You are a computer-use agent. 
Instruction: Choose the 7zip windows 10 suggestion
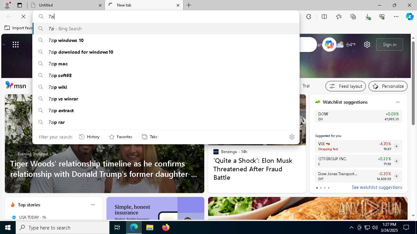coord(166,40)
